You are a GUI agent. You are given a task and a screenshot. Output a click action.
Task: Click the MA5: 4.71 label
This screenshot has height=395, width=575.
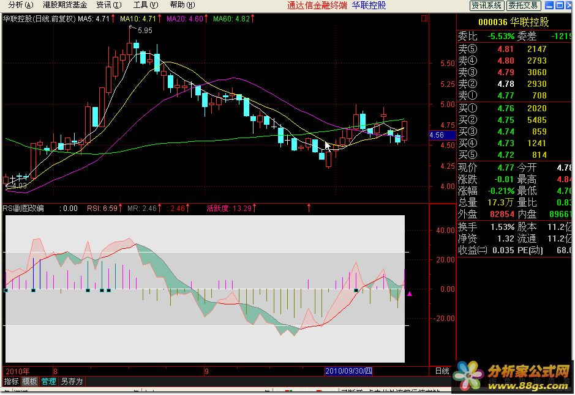coord(94,19)
